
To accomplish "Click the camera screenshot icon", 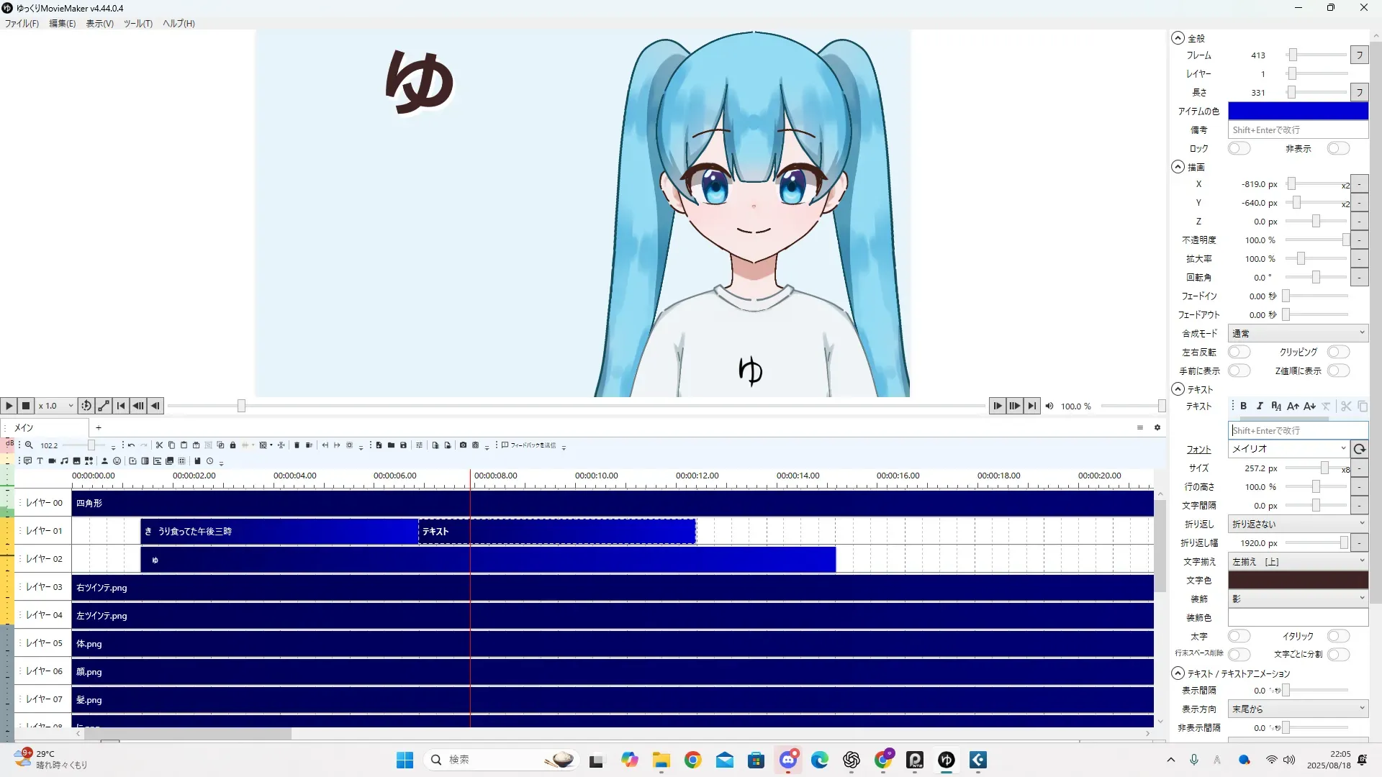I will coord(463,445).
